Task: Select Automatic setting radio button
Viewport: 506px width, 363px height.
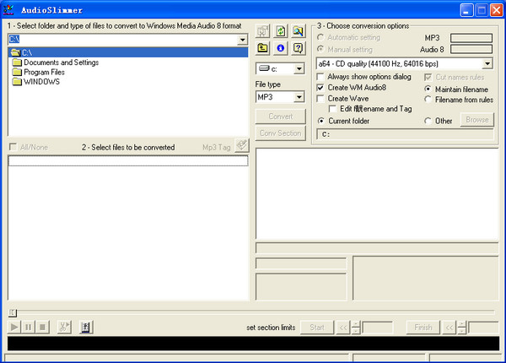Action: click(x=320, y=37)
